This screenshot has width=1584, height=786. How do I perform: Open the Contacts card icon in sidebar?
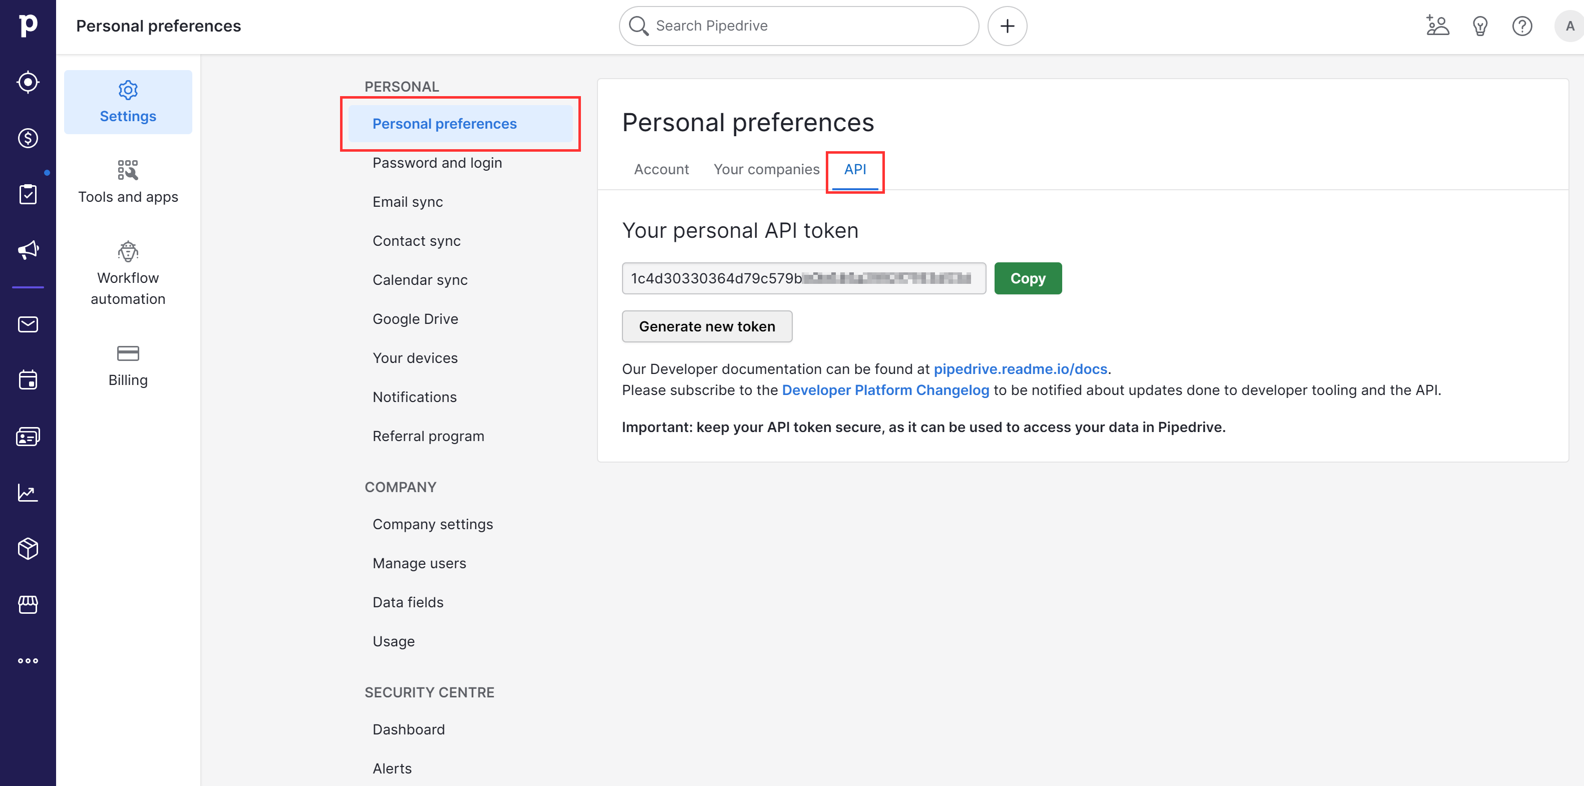coord(28,437)
